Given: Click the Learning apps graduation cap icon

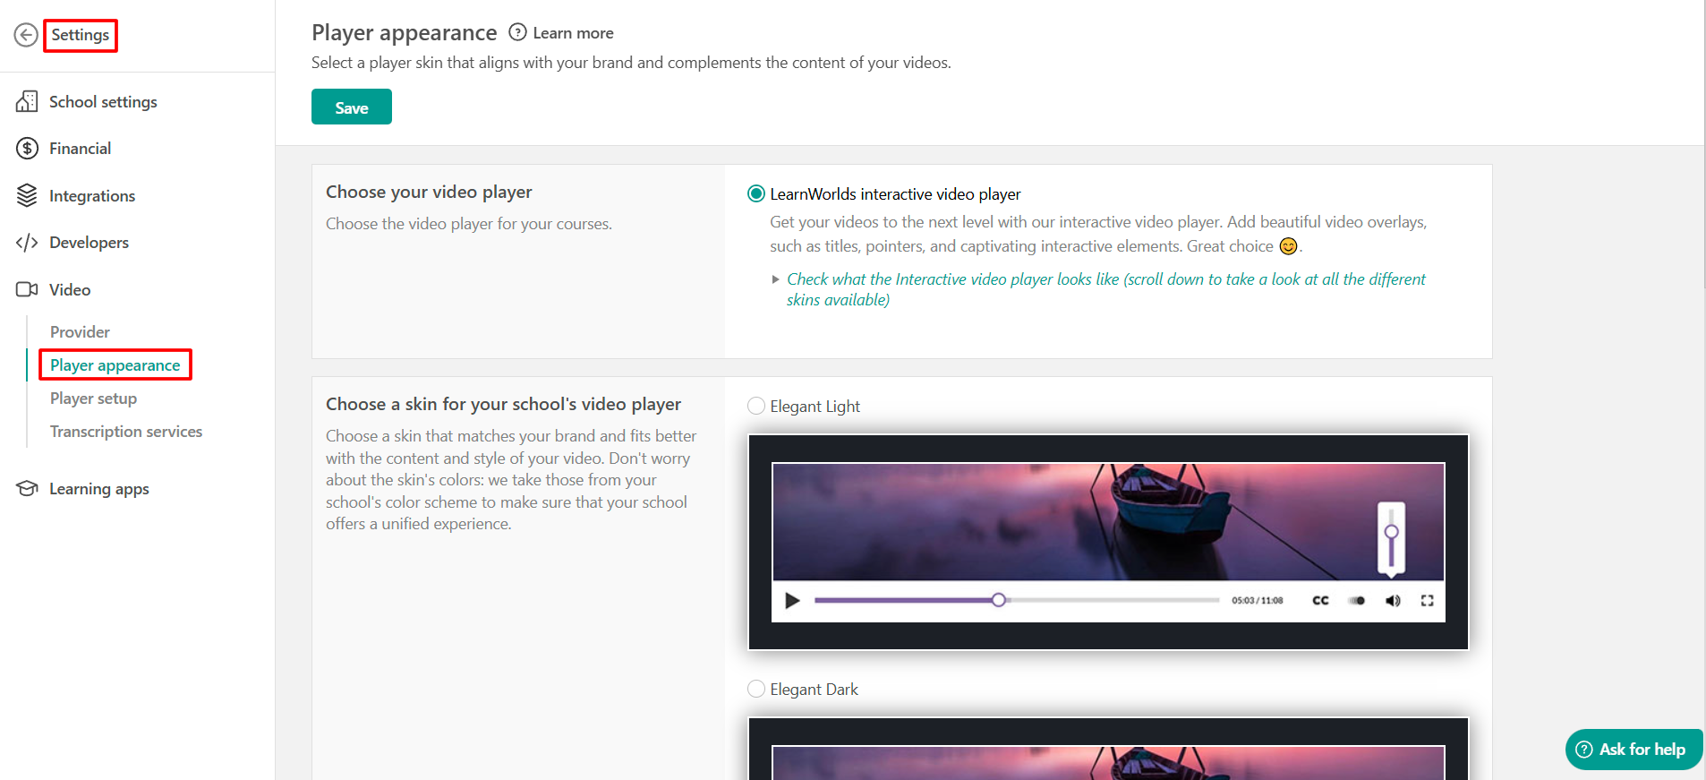Looking at the screenshot, I should 27,488.
